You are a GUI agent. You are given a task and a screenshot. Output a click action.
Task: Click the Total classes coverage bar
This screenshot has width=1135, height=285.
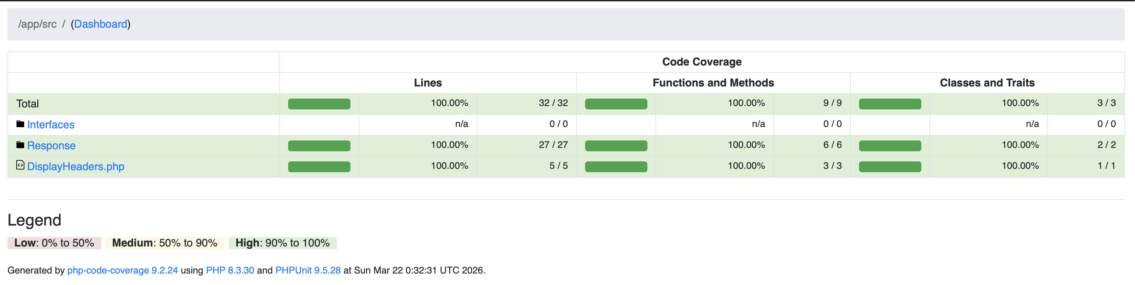(890, 104)
